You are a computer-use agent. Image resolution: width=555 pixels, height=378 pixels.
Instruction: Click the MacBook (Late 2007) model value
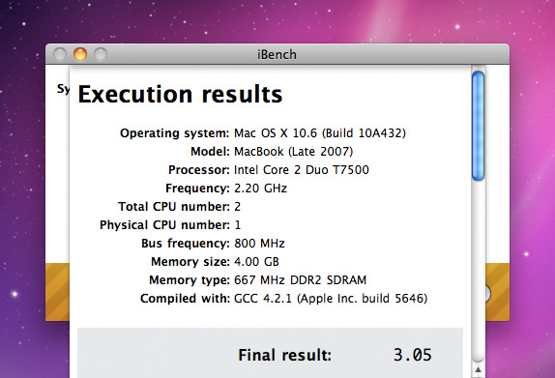(293, 152)
